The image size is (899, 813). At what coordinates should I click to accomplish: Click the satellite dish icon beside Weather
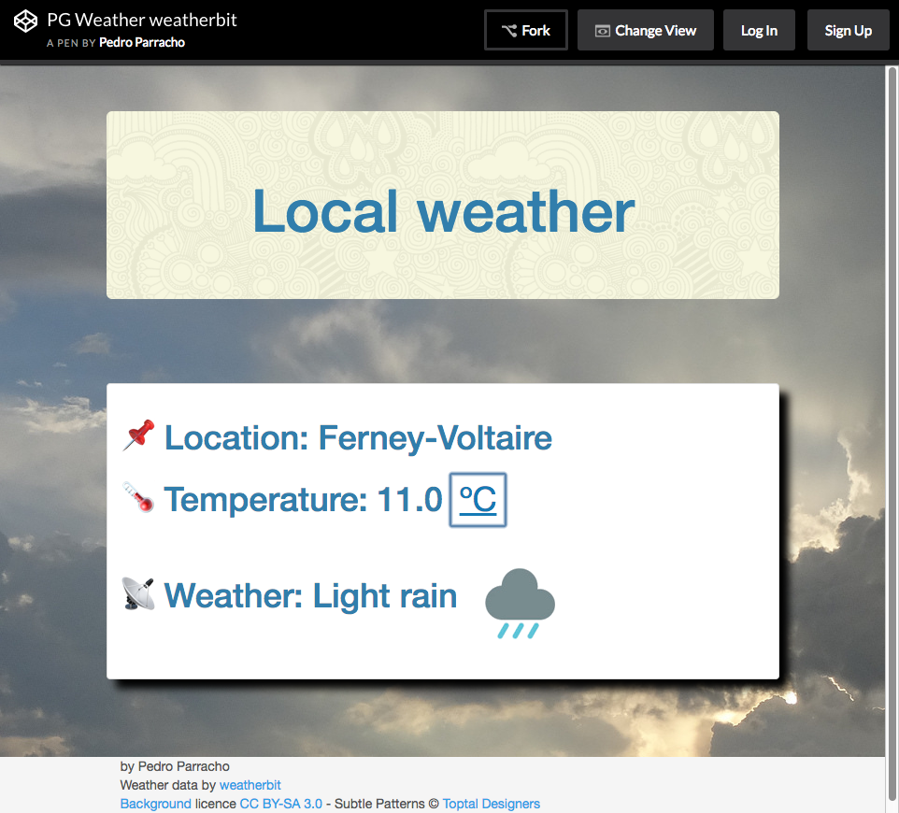[x=138, y=594]
